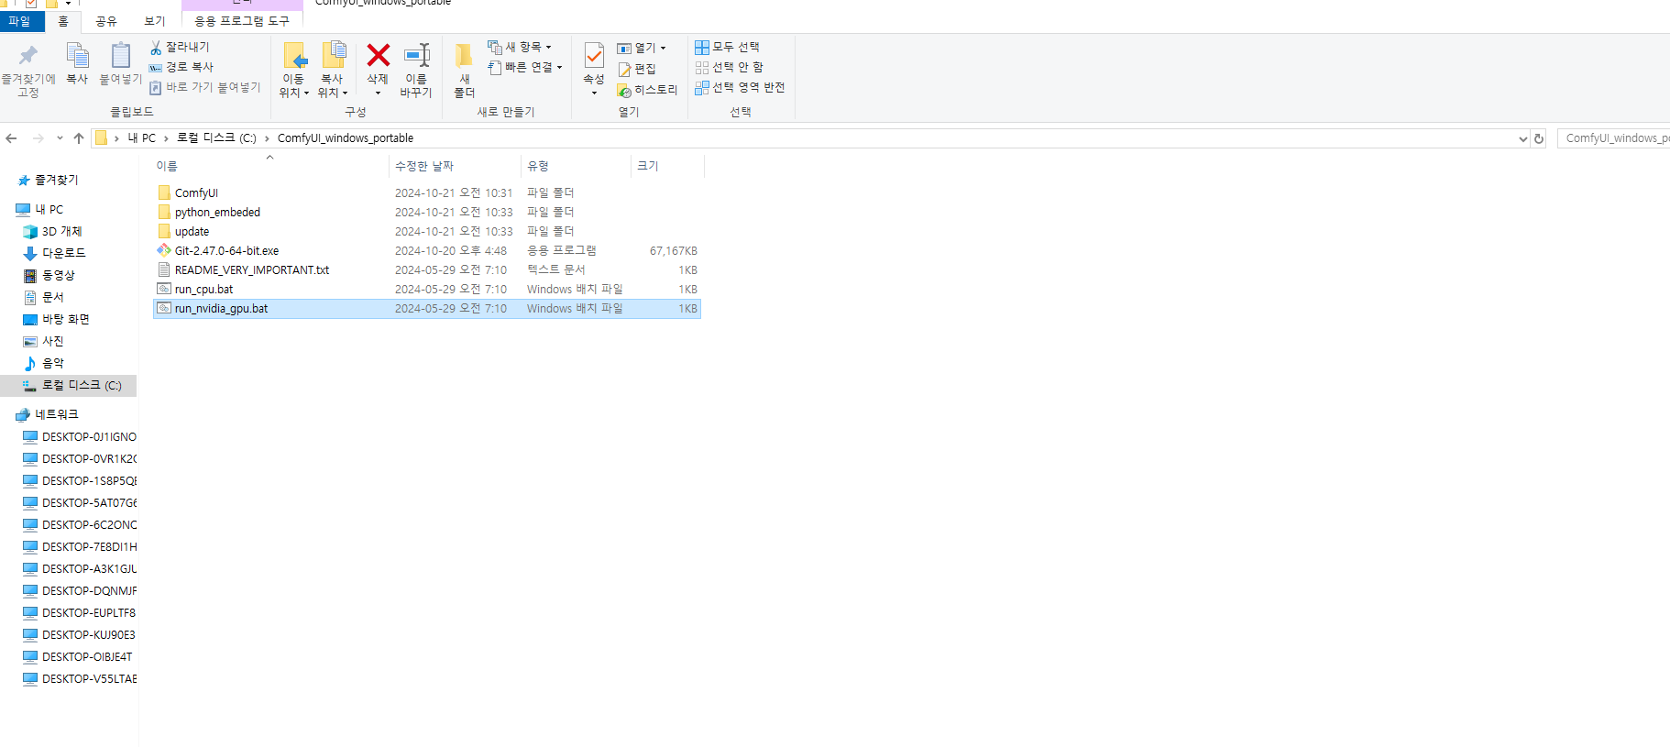Sort by 크기 column header
1670x747 pixels.
pyautogui.click(x=648, y=166)
